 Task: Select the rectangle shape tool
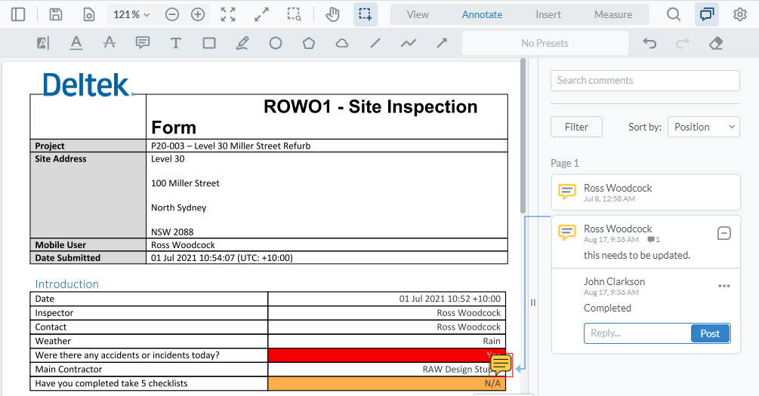coord(209,43)
